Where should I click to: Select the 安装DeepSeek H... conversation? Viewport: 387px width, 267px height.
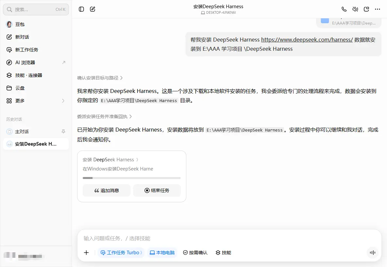[36, 144]
